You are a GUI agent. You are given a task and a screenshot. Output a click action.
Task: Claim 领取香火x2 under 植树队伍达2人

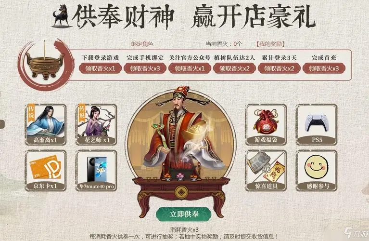click(234, 68)
